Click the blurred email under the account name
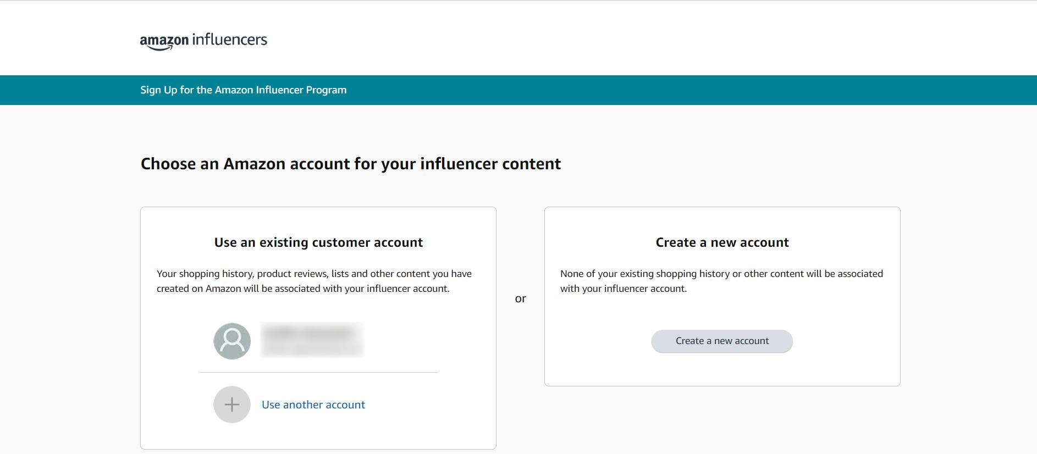This screenshot has height=454, width=1037. [x=311, y=351]
